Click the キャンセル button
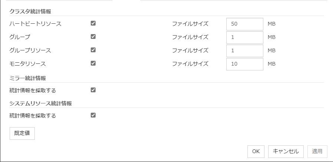Screen dimensions: 333x162 tap(286, 151)
